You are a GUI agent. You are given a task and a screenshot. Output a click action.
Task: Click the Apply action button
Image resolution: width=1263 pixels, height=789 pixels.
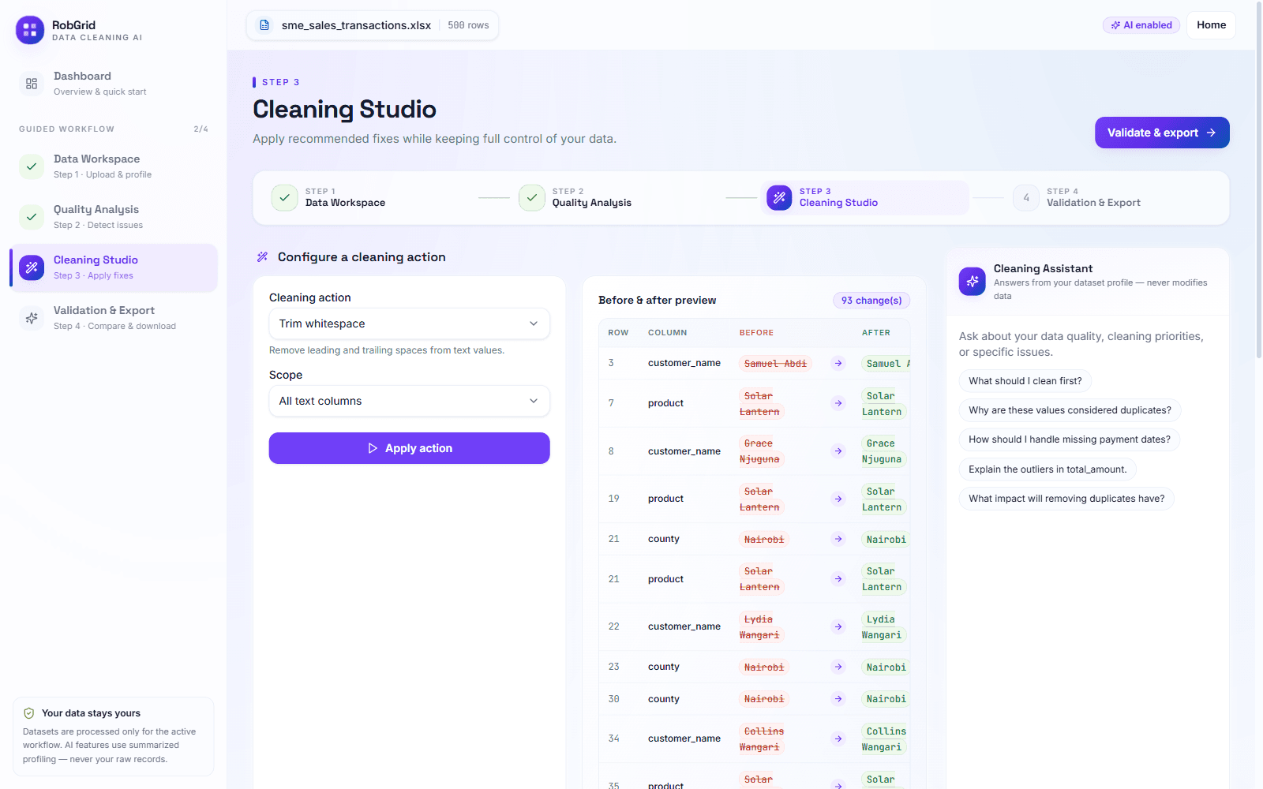click(409, 448)
